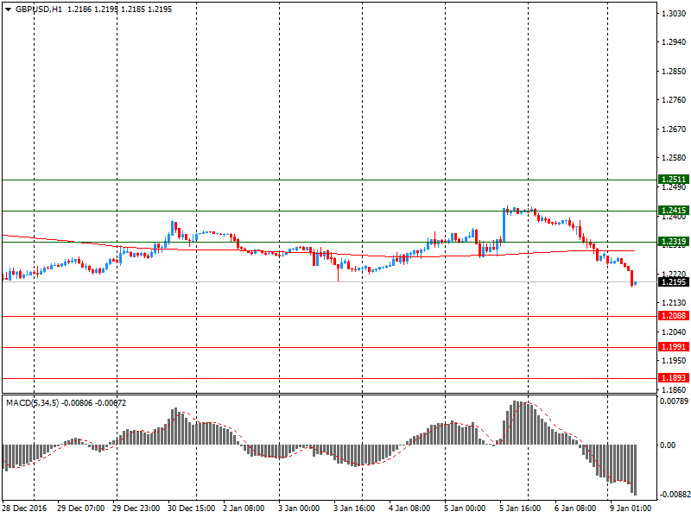691x518 pixels.
Task: Click the 3 Jan 16:00 time label
Action: pos(354,509)
